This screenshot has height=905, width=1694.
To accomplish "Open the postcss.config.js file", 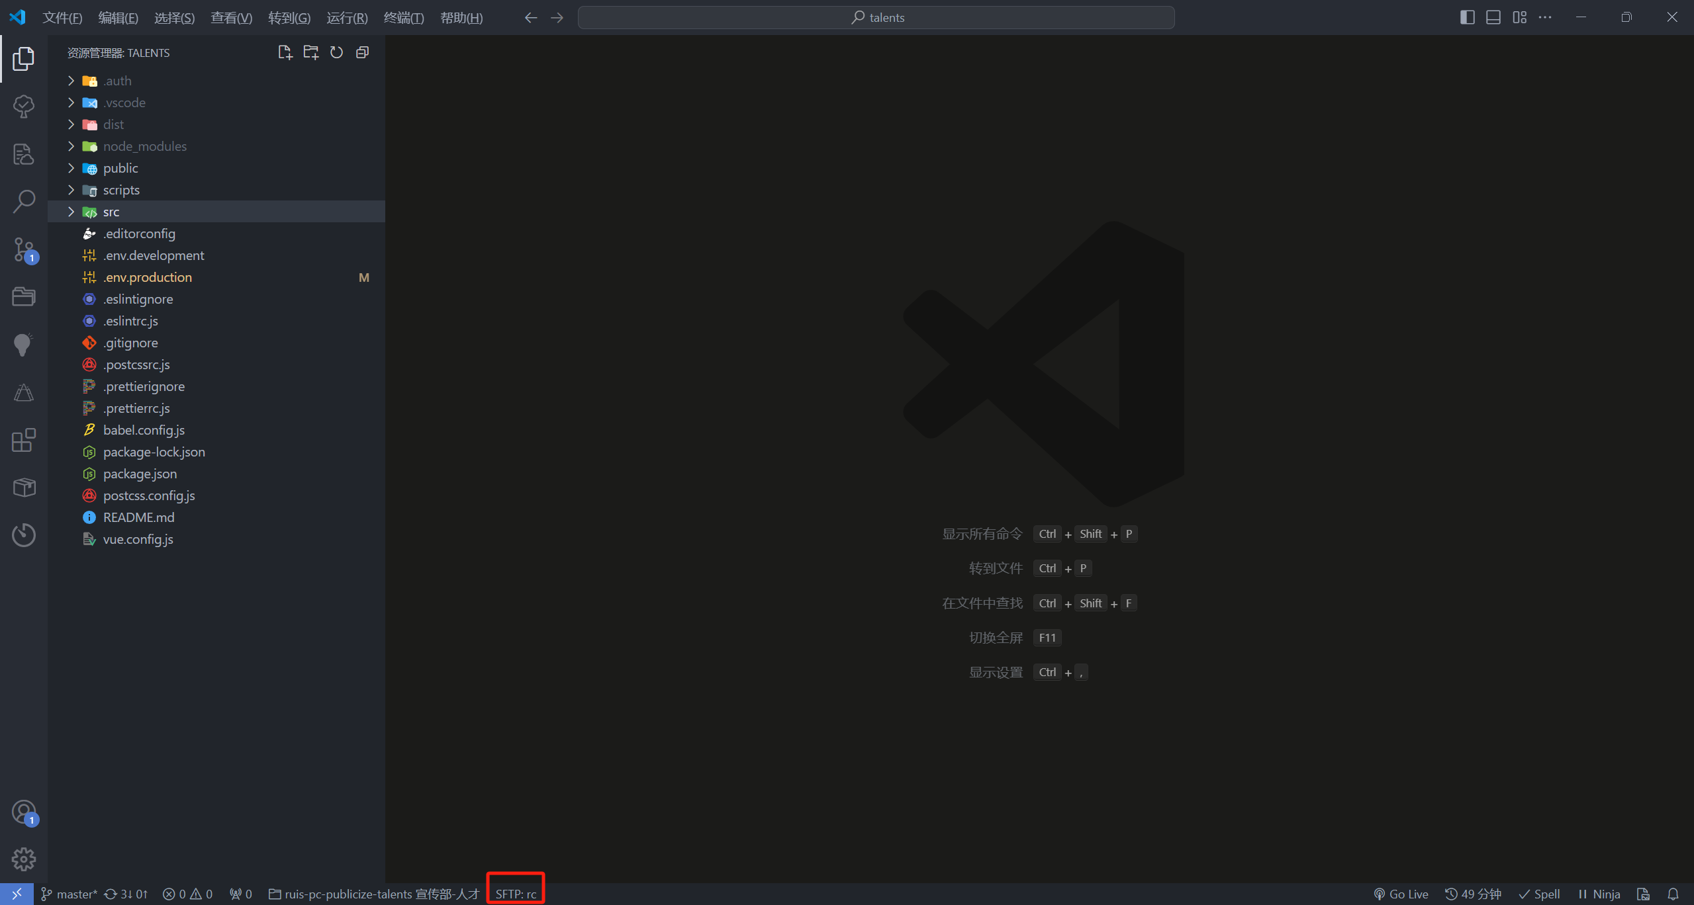I will [x=216, y=496].
